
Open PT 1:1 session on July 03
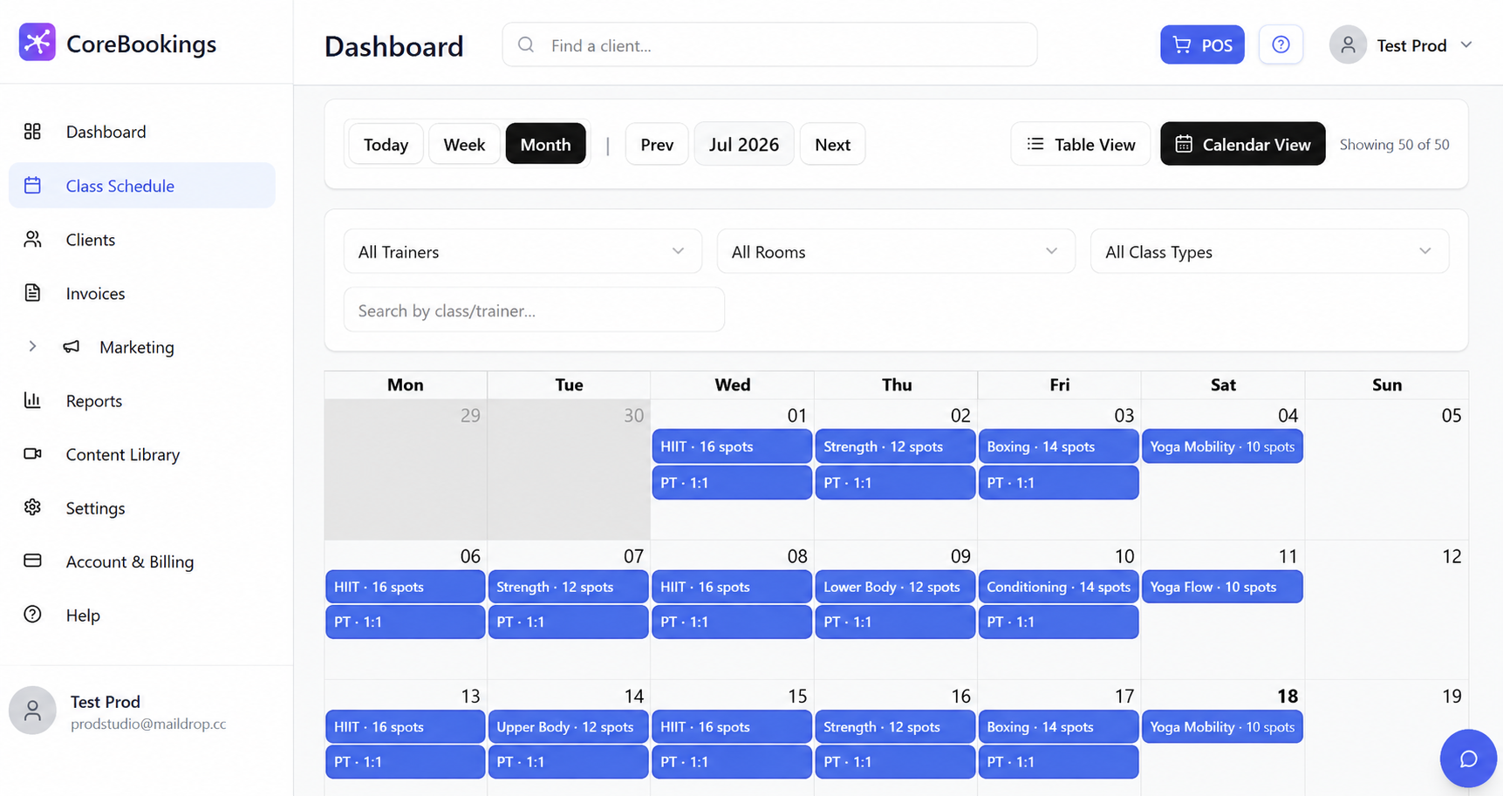click(x=1059, y=482)
